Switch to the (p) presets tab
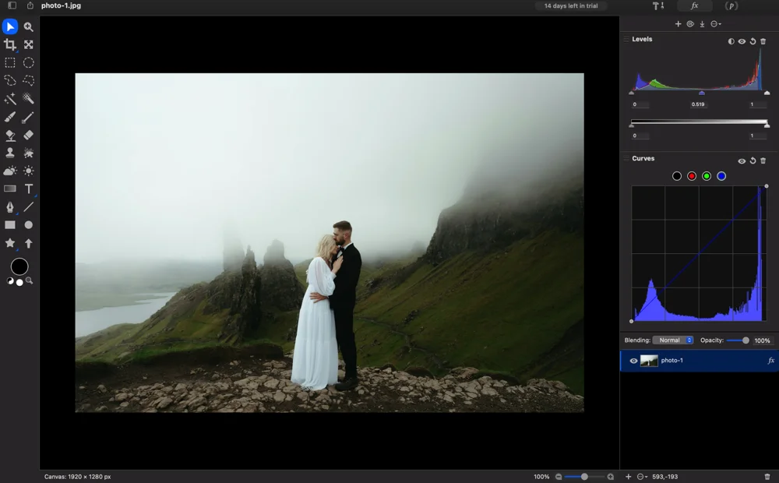Screen dimensions: 779x483 coord(731,6)
